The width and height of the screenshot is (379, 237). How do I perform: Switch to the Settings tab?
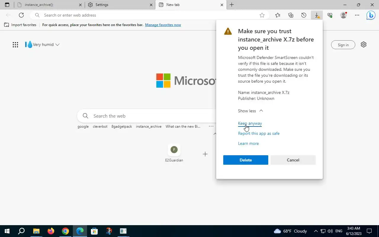(120, 5)
